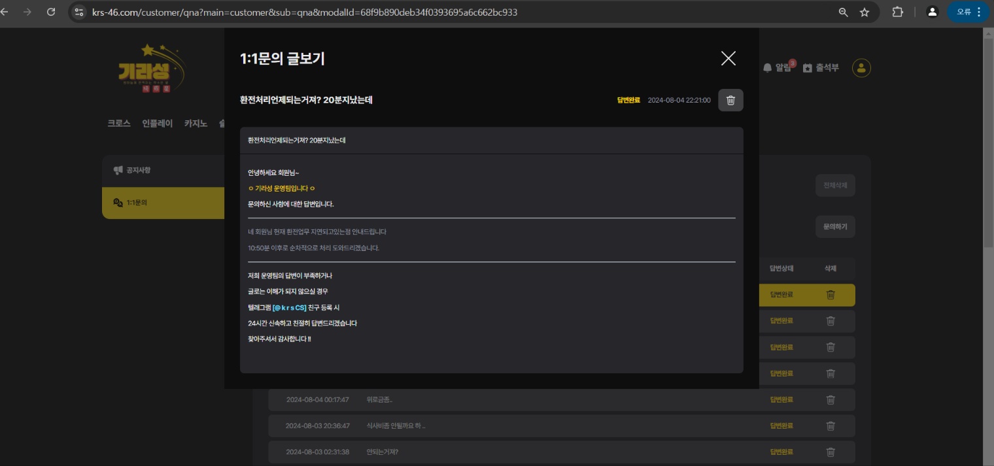Close the 1:1문의 글보기 modal with X
994x466 pixels.
pyautogui.click(x=728, y=59)
